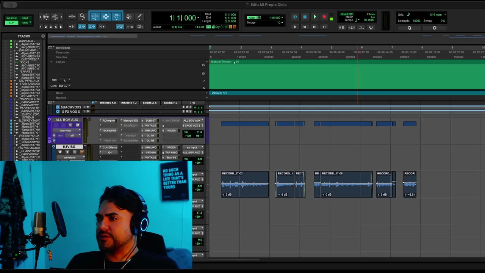Switch to Spot edit mode
Screen dimensions: 485x273
click(25, 18)
